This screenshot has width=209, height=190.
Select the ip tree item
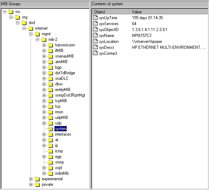click(56, 146)
